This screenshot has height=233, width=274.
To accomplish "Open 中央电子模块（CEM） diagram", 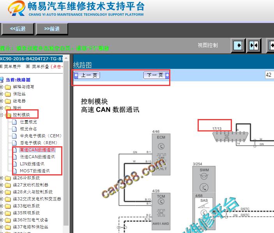I will (41, 136).
